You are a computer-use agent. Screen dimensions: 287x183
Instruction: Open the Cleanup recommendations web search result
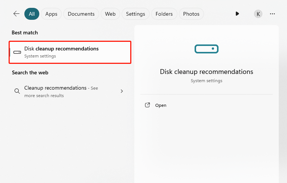coord(55,88)
